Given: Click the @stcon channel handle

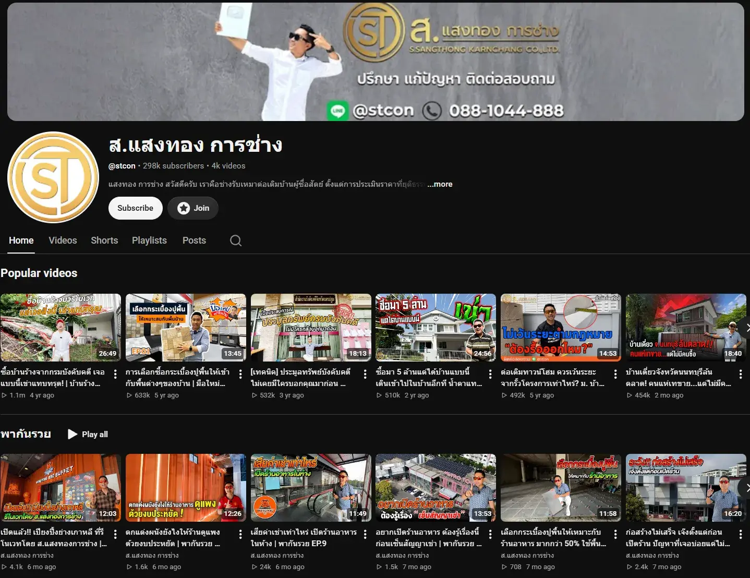Looking at the screenshot, I should point(122,166).
